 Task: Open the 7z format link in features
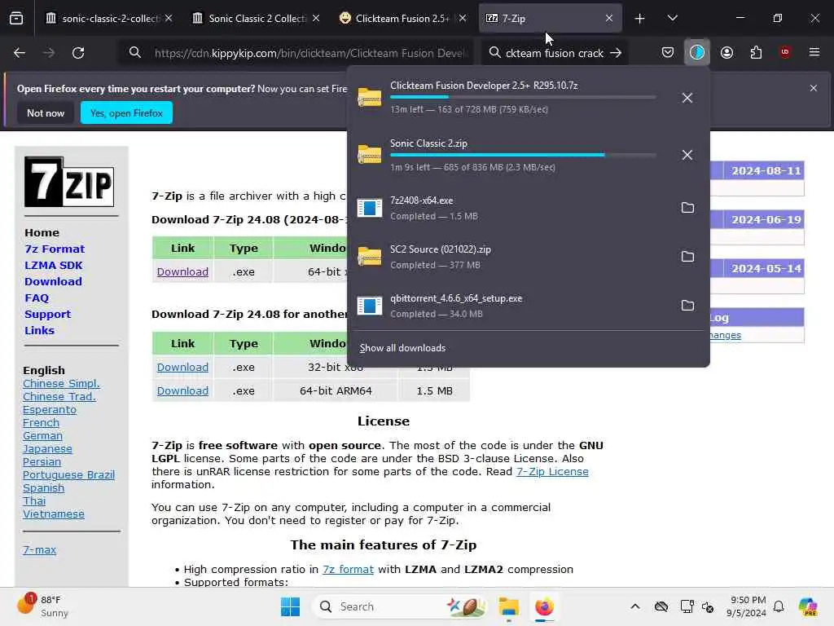[x=348, y=569]
